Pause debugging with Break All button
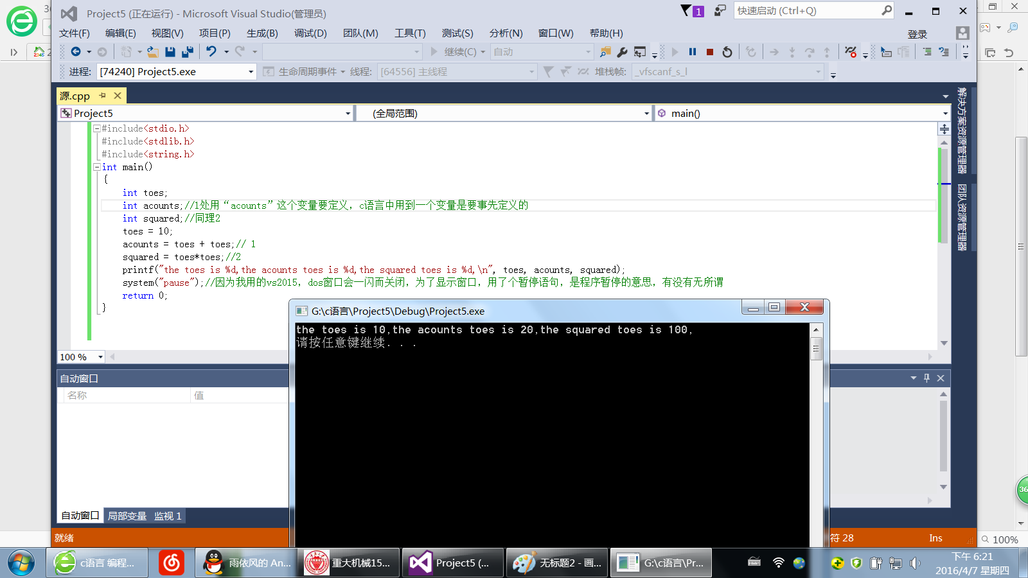Screen dimensions: 1028x578 click(x=693, y=52)
